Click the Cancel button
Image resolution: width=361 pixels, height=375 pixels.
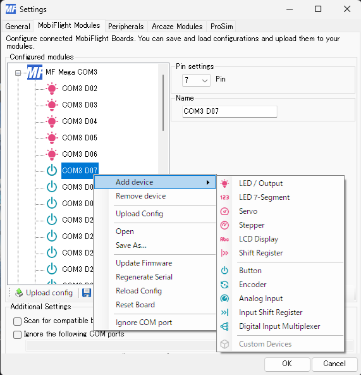tap(334, 364)
